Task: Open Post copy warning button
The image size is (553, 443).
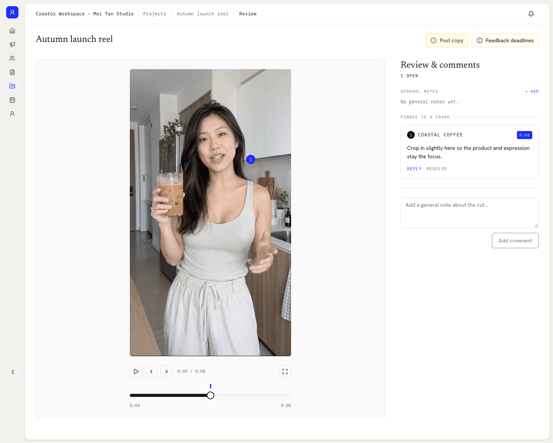Action: coord(447,40)
